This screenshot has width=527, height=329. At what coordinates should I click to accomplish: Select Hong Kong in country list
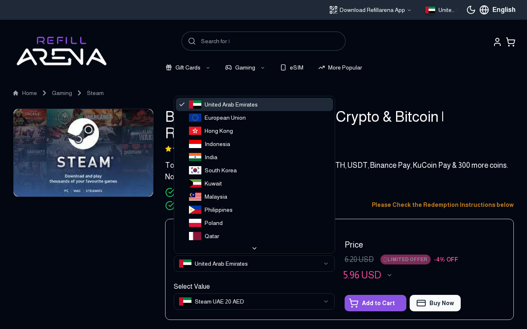click(254, 131)
